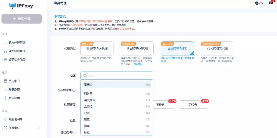Image resolution: width=277 pixels, height=138 pixels.
Task: Select 美国 US from region list
Action: coord(117,85)
